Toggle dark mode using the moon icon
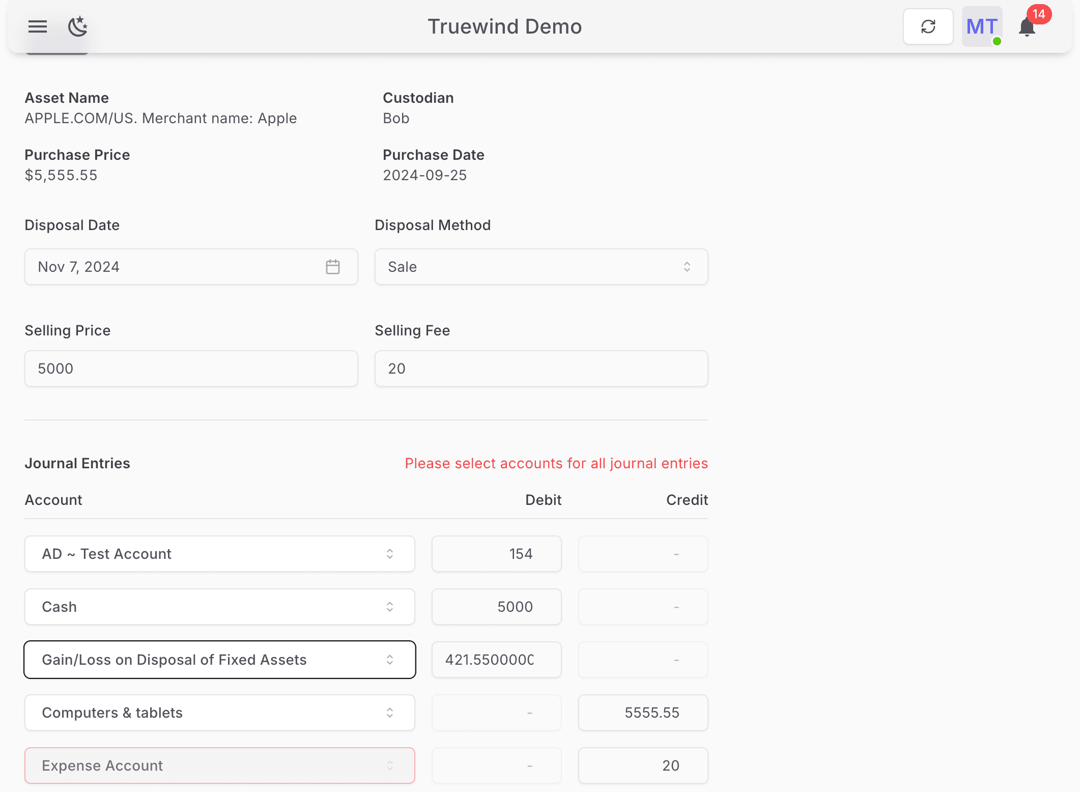 pyautogui.click(x=77, y=27)
